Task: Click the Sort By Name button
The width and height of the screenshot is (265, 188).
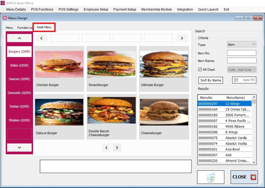Action: click(210, 80)
